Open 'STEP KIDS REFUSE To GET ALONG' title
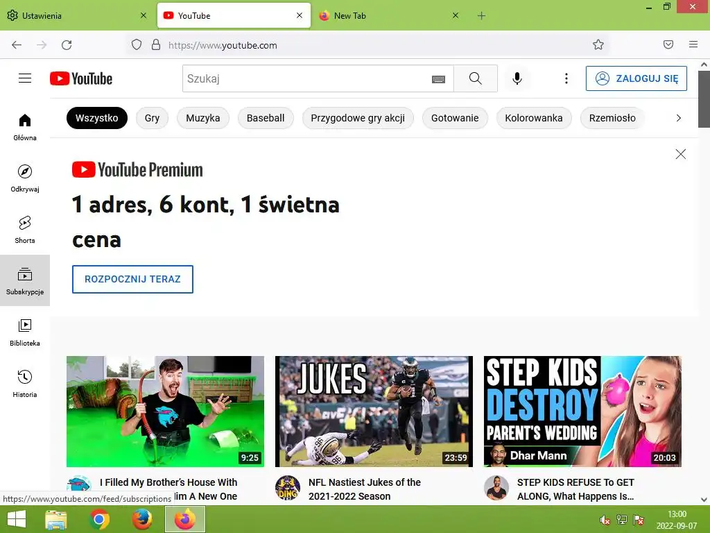 pyautogui.click(x=575, y=489)
